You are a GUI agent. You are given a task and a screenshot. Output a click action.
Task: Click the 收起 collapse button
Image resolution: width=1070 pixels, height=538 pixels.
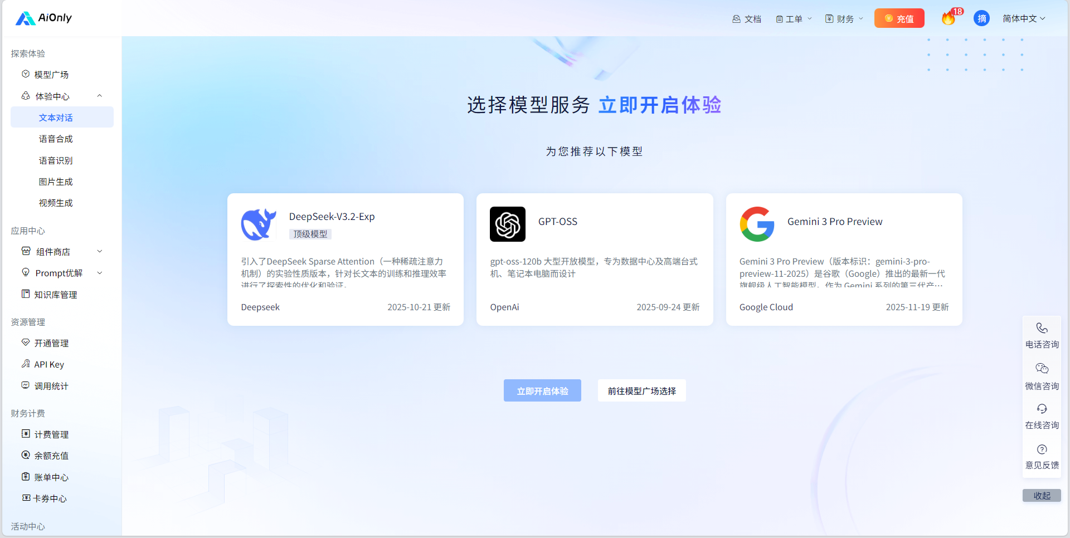coord(1042,496)
